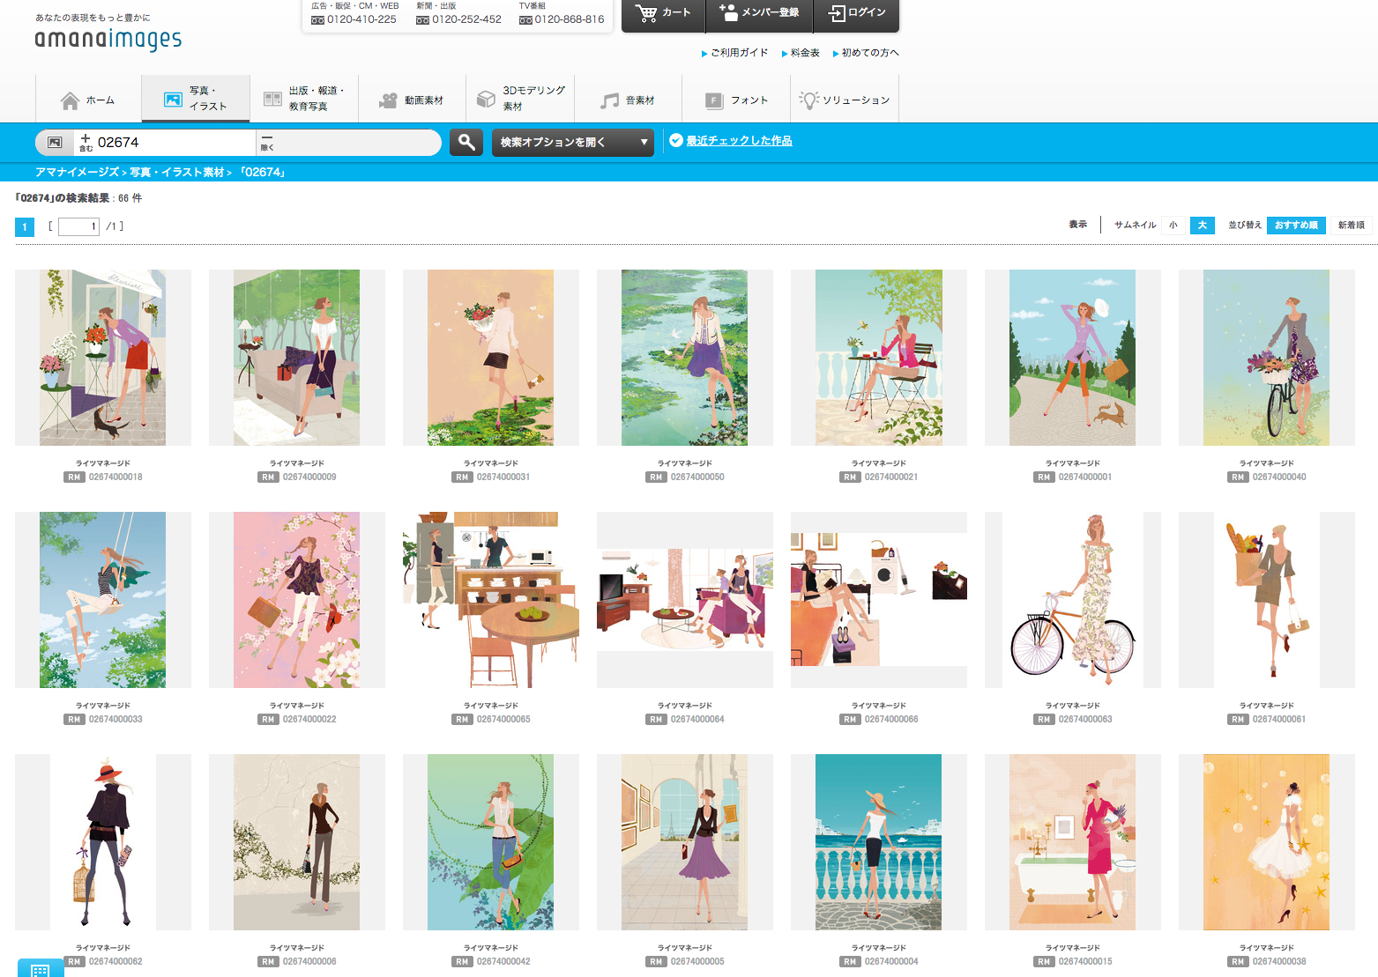Open thumbnail 02674000065 kitchen scene

click(x=491, y=600)
